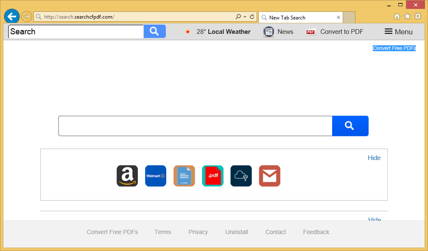Open the footer Uninstall link
Screen dimensions: 428x251
coord(237,232)
